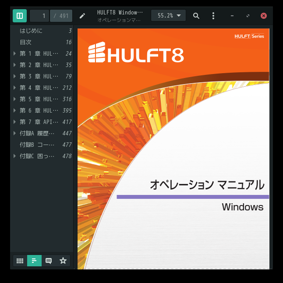Switch to the thumbnails grid view

[x=20, y=261]
